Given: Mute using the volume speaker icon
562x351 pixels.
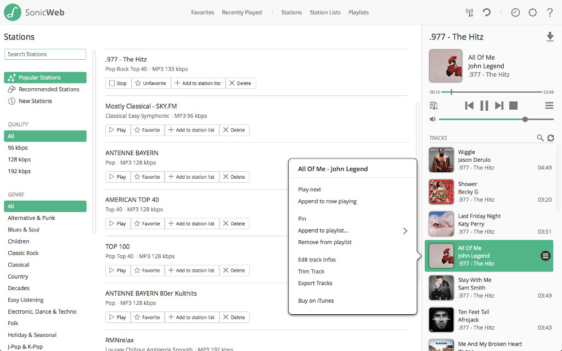Looking at the screenshot, I should [x=432, y=119].
